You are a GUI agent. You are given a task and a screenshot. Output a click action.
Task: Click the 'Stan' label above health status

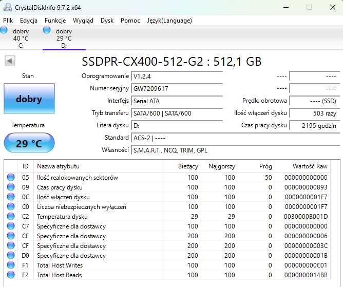point(28,75)
